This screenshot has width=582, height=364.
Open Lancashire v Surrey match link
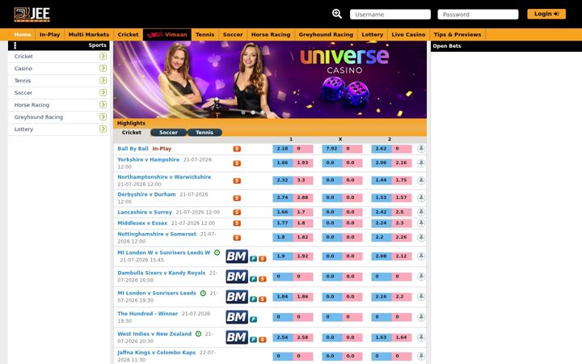[x=145, y=212]
